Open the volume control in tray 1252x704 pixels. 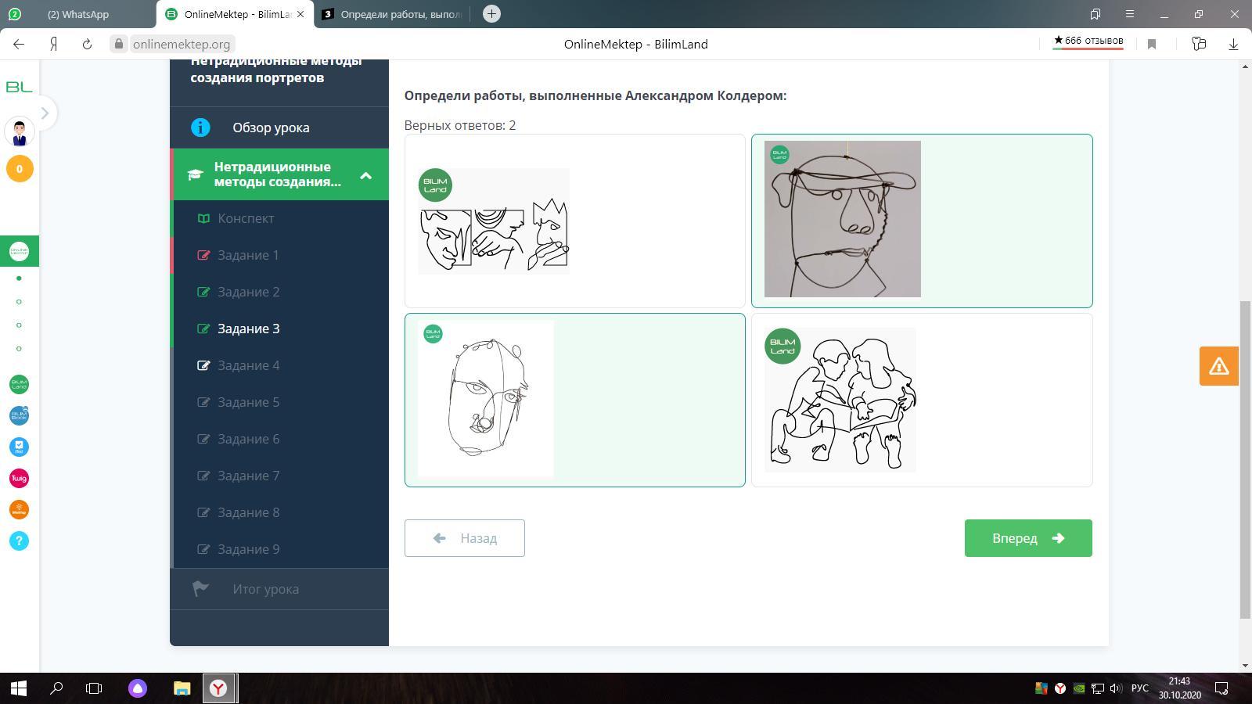click(x=1115, y=688)
